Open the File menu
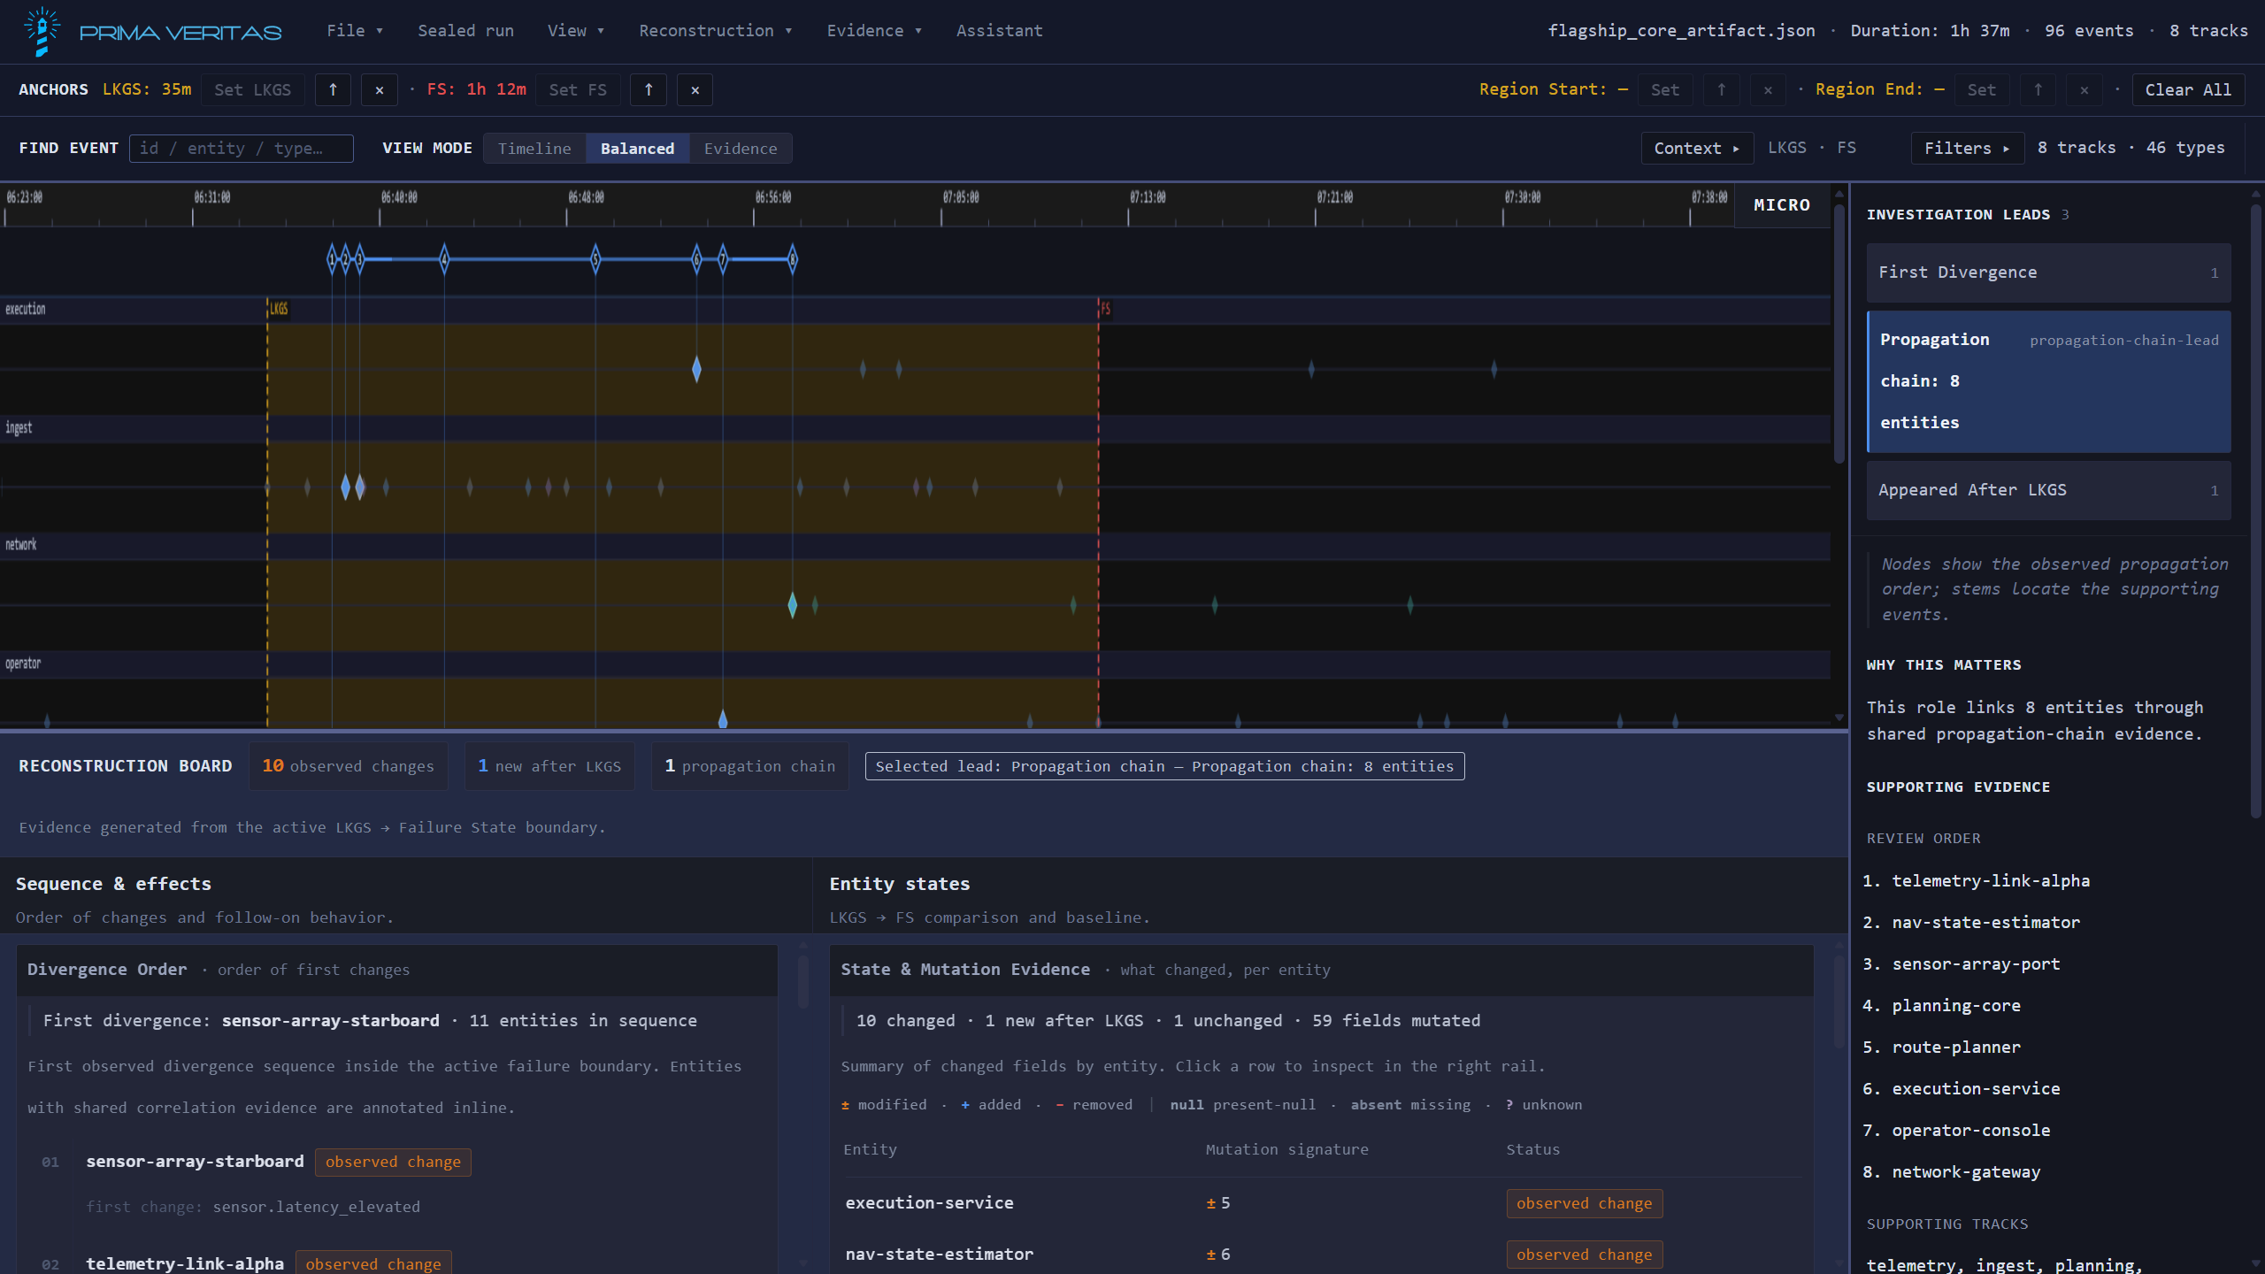 pos(354,31)
